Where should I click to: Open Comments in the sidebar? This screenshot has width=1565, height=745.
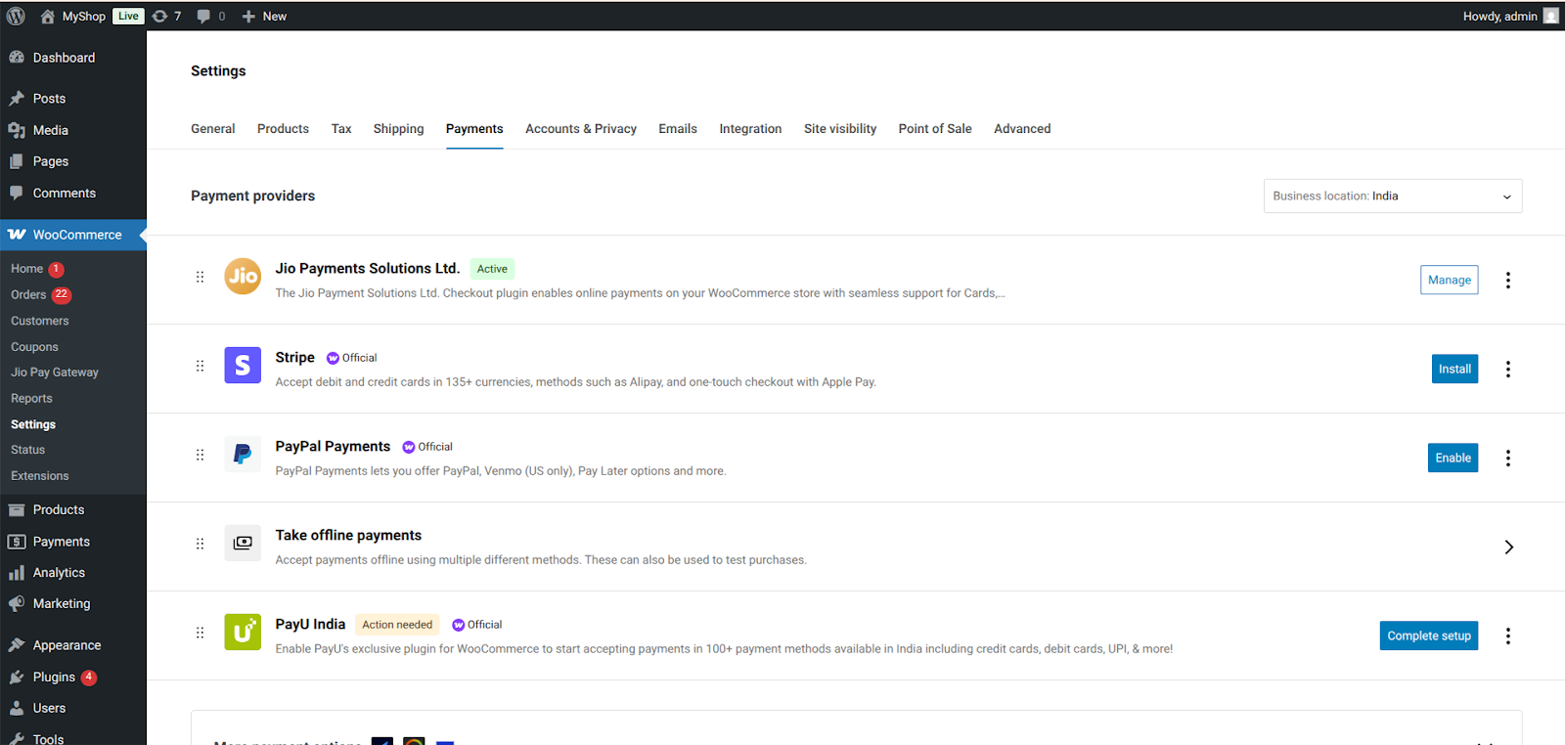coord(73,194)
